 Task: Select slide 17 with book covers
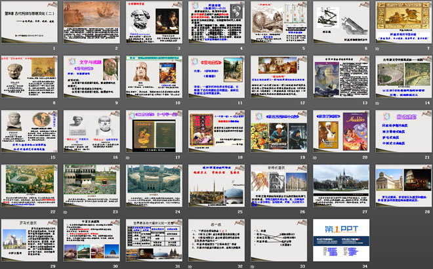click(x=154, y=131)
